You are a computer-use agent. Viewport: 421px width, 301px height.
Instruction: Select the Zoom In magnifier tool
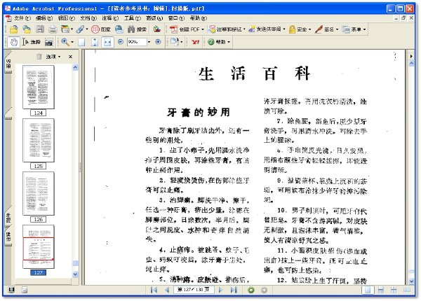[65, 42]
